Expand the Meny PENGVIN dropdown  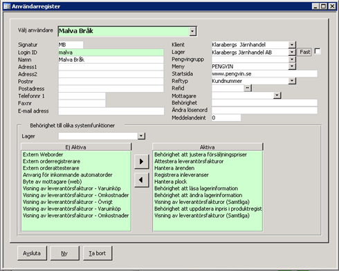(x=292, y=66)
